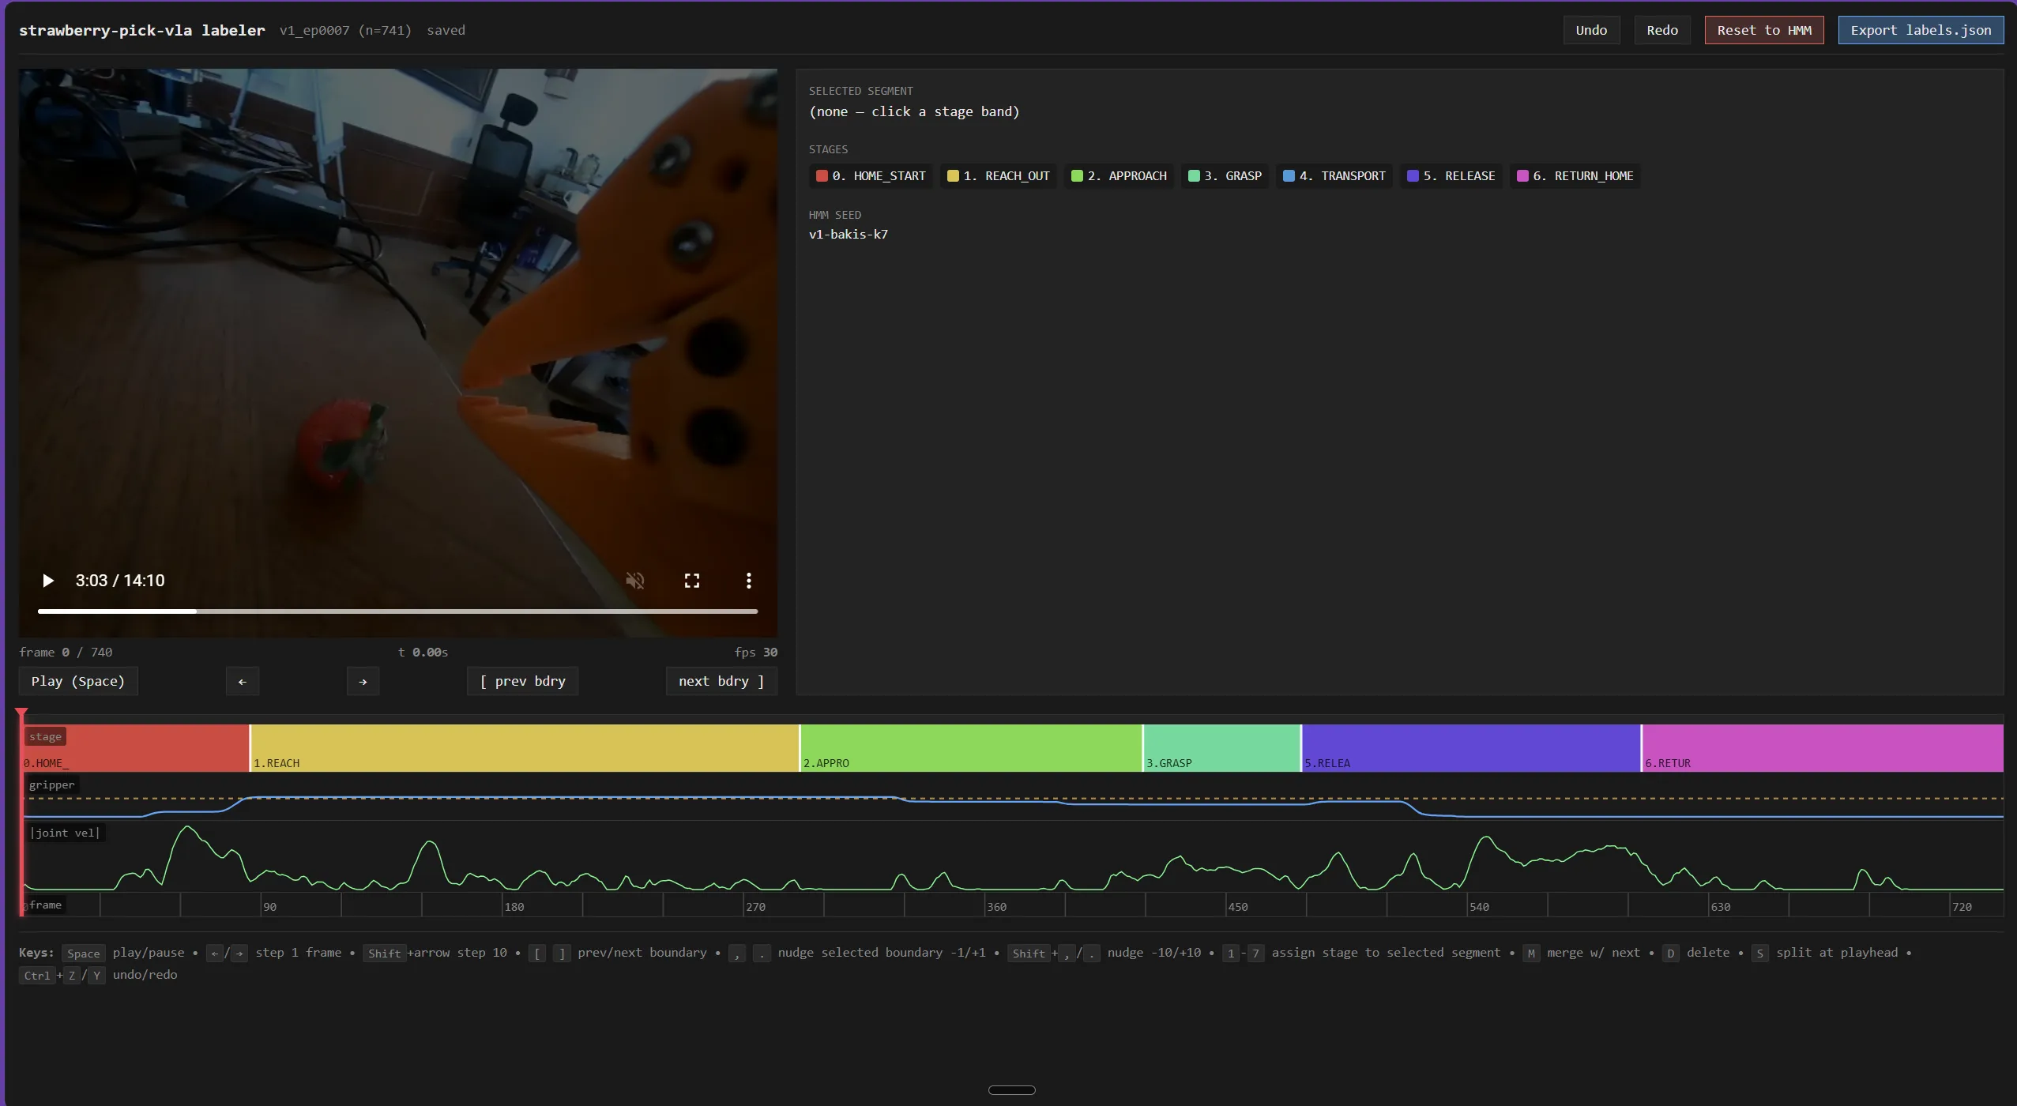The height and width of the screenshot is (1106, 2017).
Task: Select the purple 5.RELEA timeline segment
Action: (x=1471, y=747)
